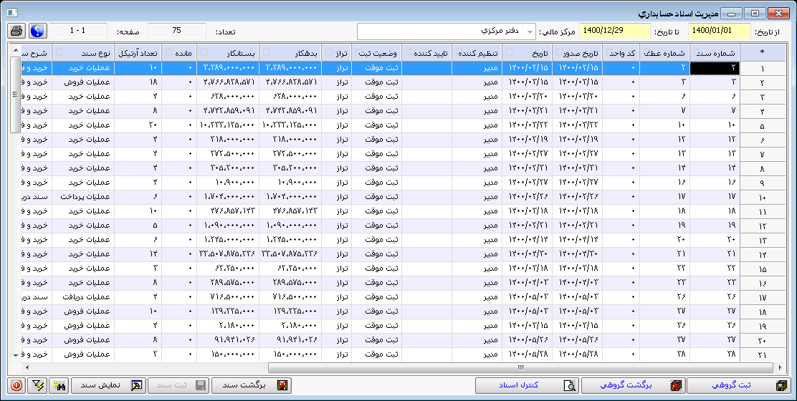Click the red exit power icon
The height and width of the screenshot is (401, 797).
16,385
